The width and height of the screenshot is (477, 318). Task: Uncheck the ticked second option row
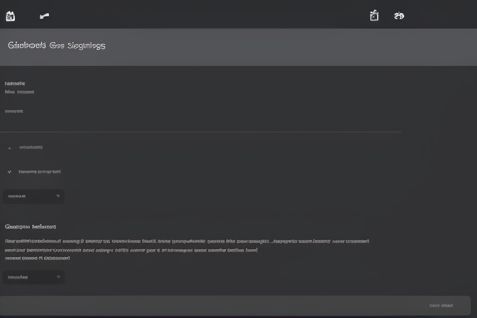click(39, 171)
